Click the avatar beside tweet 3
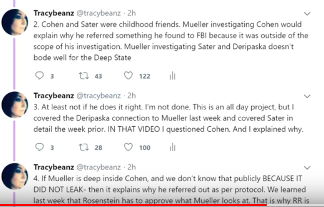The height and width of the screenshot is (207, 324). [15, 106]
